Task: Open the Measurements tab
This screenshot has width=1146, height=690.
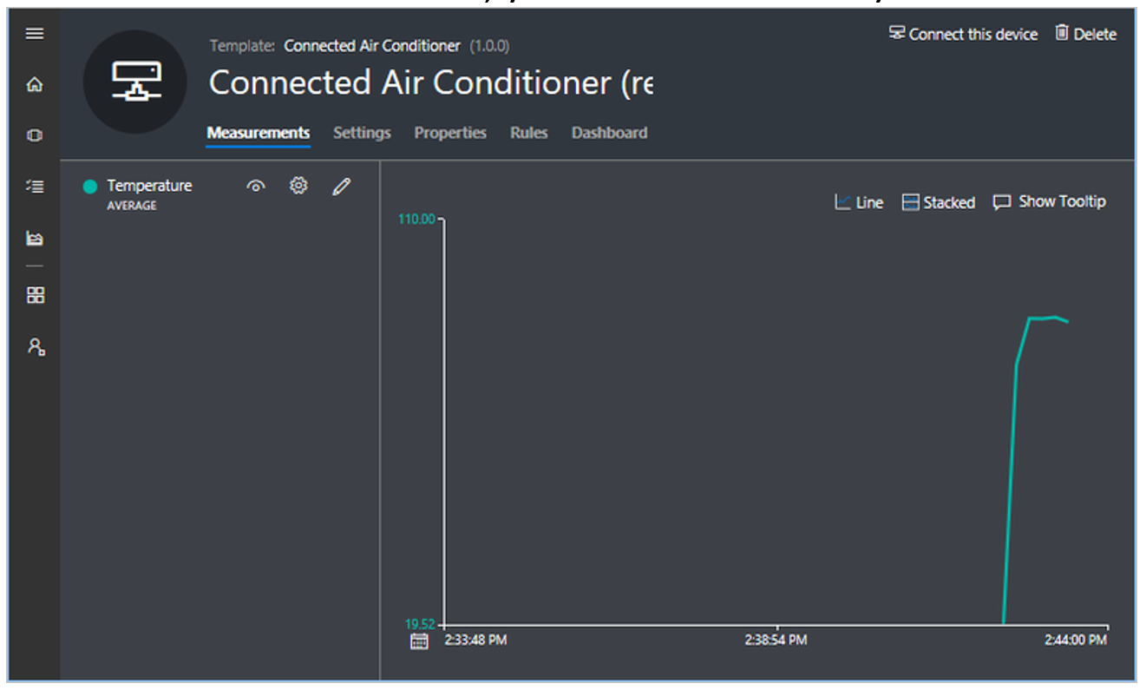Action: (x=259, y=133)
